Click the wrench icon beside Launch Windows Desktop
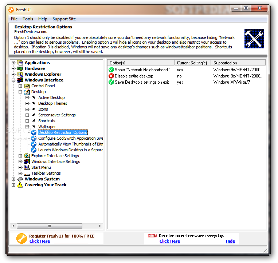278x263 pixels. (x=34, y=150)
